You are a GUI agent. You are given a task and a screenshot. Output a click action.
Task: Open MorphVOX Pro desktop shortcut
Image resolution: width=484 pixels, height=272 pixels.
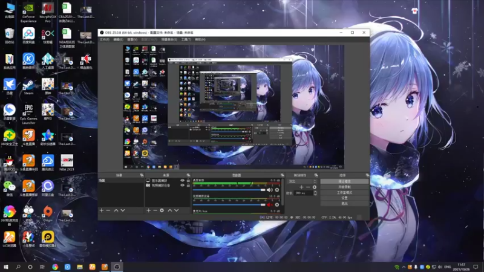pos(48,13)
